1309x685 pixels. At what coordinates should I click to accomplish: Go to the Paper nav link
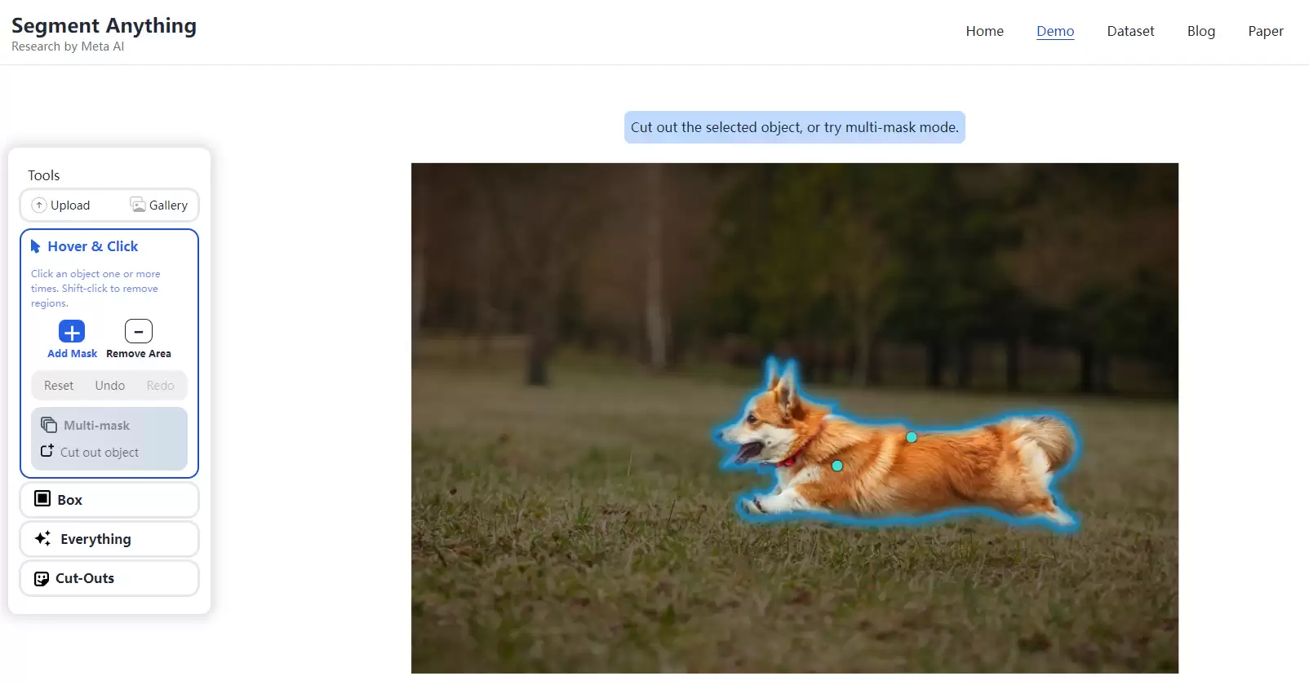pyautogui.click(x=1266, y=31)
